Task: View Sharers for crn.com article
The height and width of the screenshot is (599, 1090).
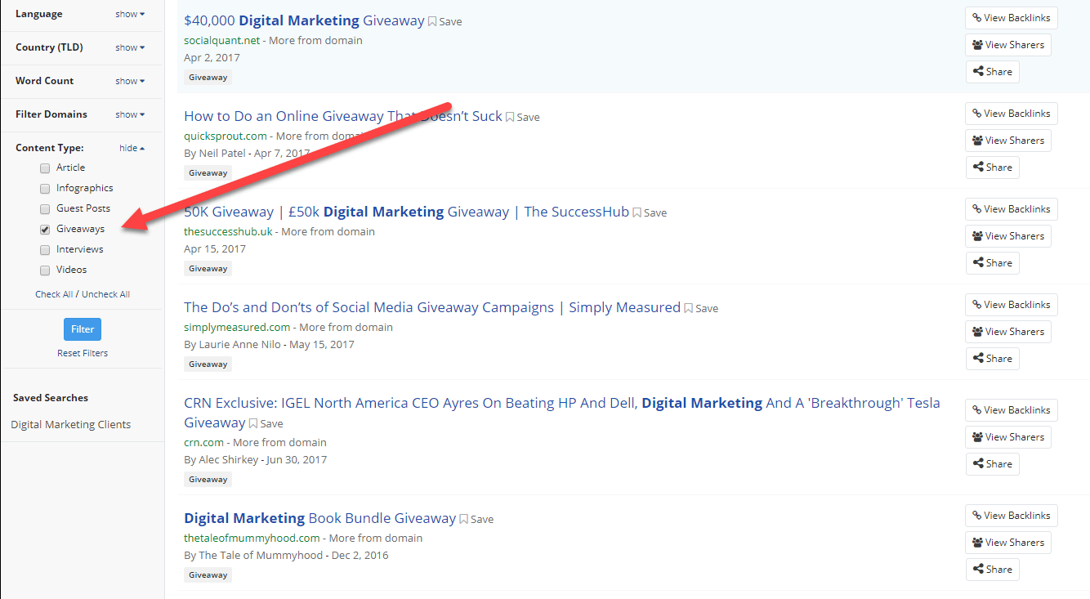Action: coord(1008,437)
